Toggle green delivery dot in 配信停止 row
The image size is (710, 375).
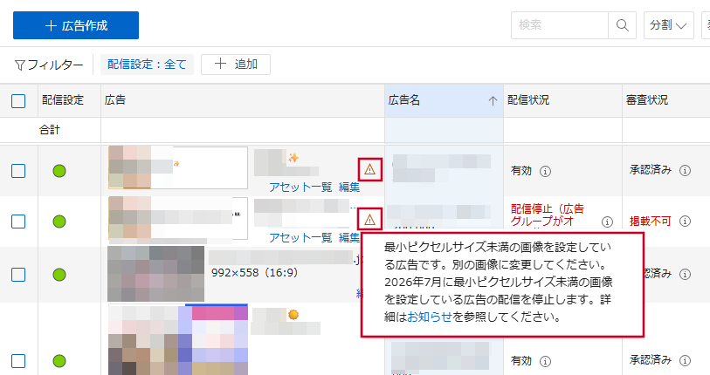(x=59, y=222)
